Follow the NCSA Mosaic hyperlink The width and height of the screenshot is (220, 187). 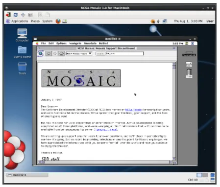tap(133, 110)
